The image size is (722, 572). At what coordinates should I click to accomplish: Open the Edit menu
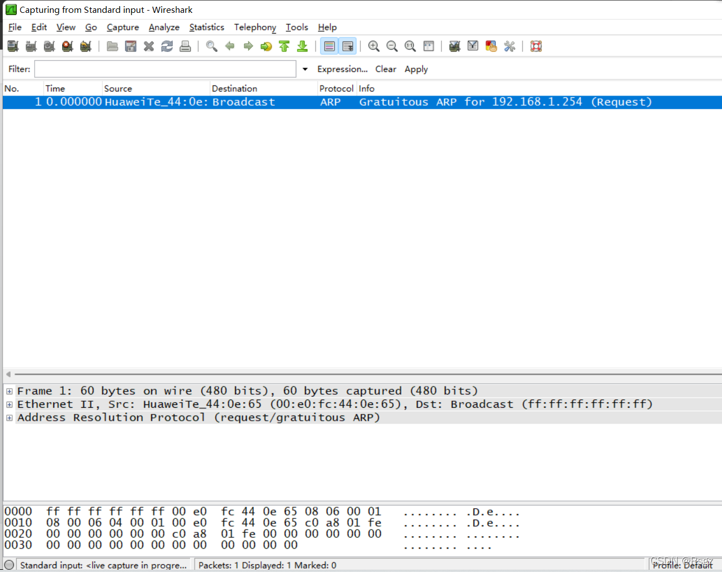39,27
